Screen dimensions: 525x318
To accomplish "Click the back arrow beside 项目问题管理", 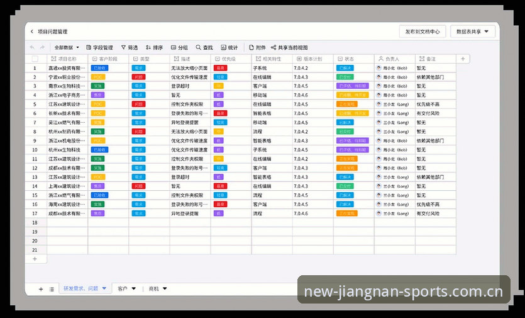I will tap(32, 31).
